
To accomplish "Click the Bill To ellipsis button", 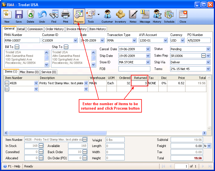I will tap(17, 47).
